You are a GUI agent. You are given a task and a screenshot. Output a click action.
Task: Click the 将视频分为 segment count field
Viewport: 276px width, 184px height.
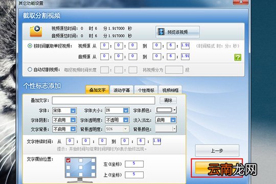[174, 70]
